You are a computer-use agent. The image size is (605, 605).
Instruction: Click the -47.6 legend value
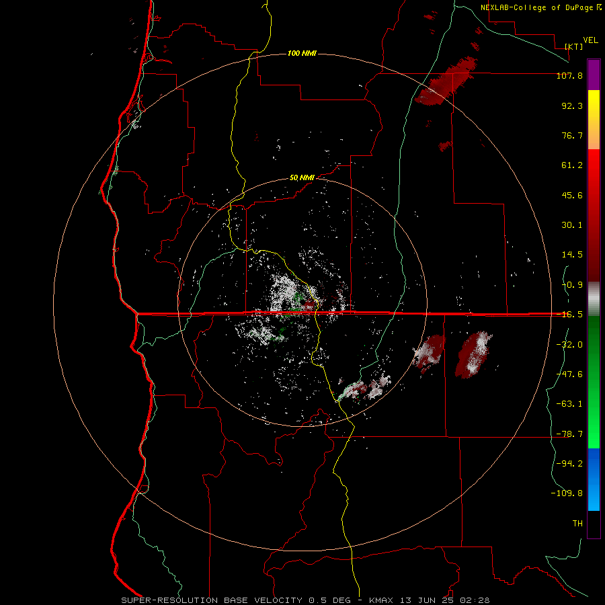[x=569, y=374]
